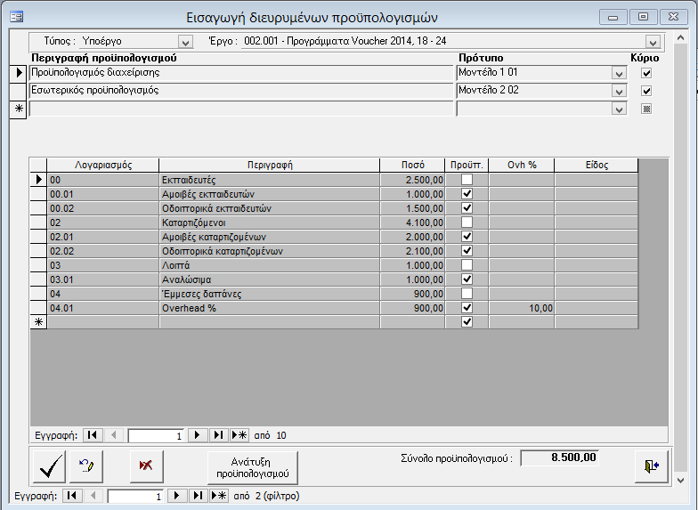Select row selector for account 02 Καταρτιζόμενοι

(x=38, y=223)
